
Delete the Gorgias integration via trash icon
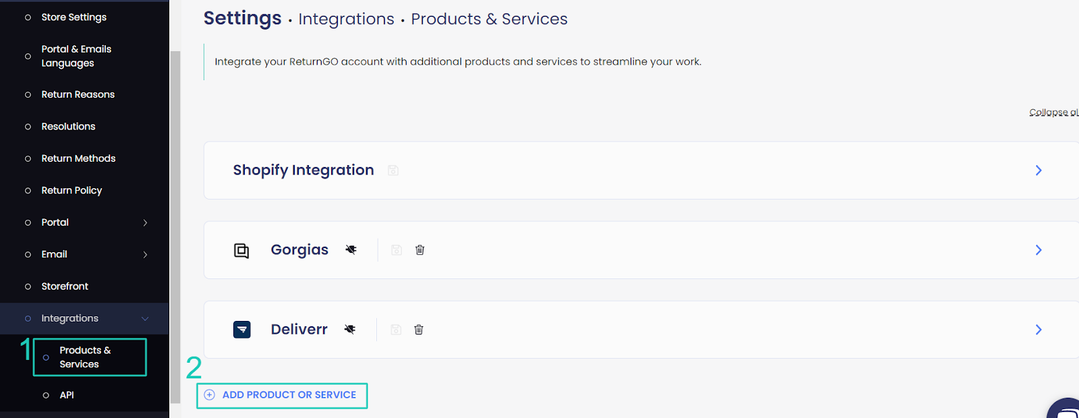click(419, 249)
